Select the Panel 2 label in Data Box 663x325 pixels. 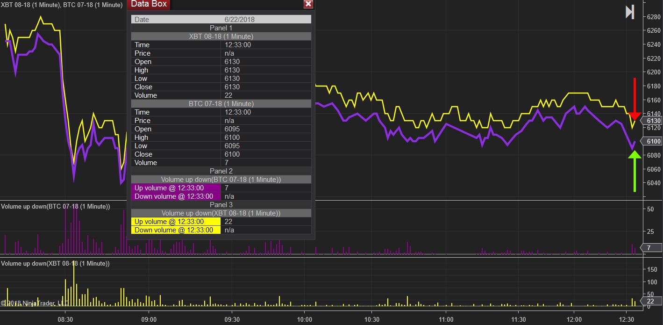click(x=221, y=171)
